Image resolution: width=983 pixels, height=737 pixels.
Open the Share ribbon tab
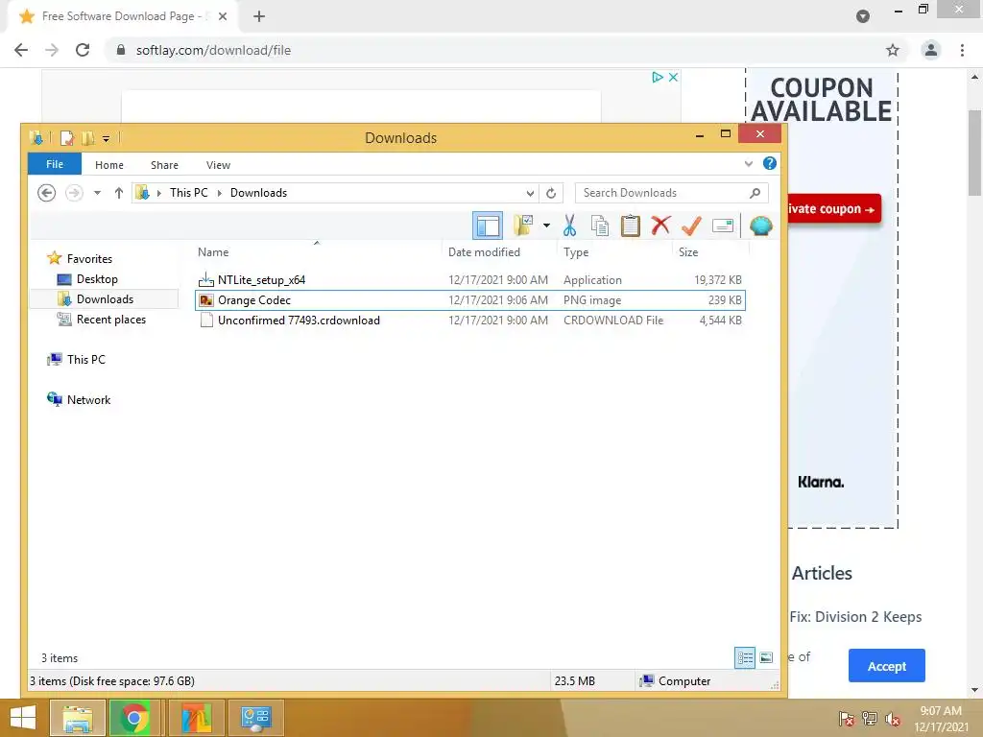164,165
